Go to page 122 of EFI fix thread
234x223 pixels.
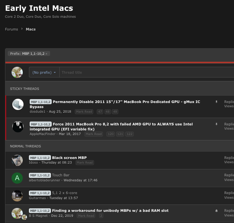click(x=130, y=134)
